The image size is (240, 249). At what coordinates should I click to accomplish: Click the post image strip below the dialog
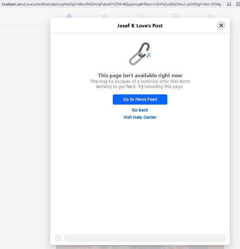pyautogui.click(x=140, y=247)
